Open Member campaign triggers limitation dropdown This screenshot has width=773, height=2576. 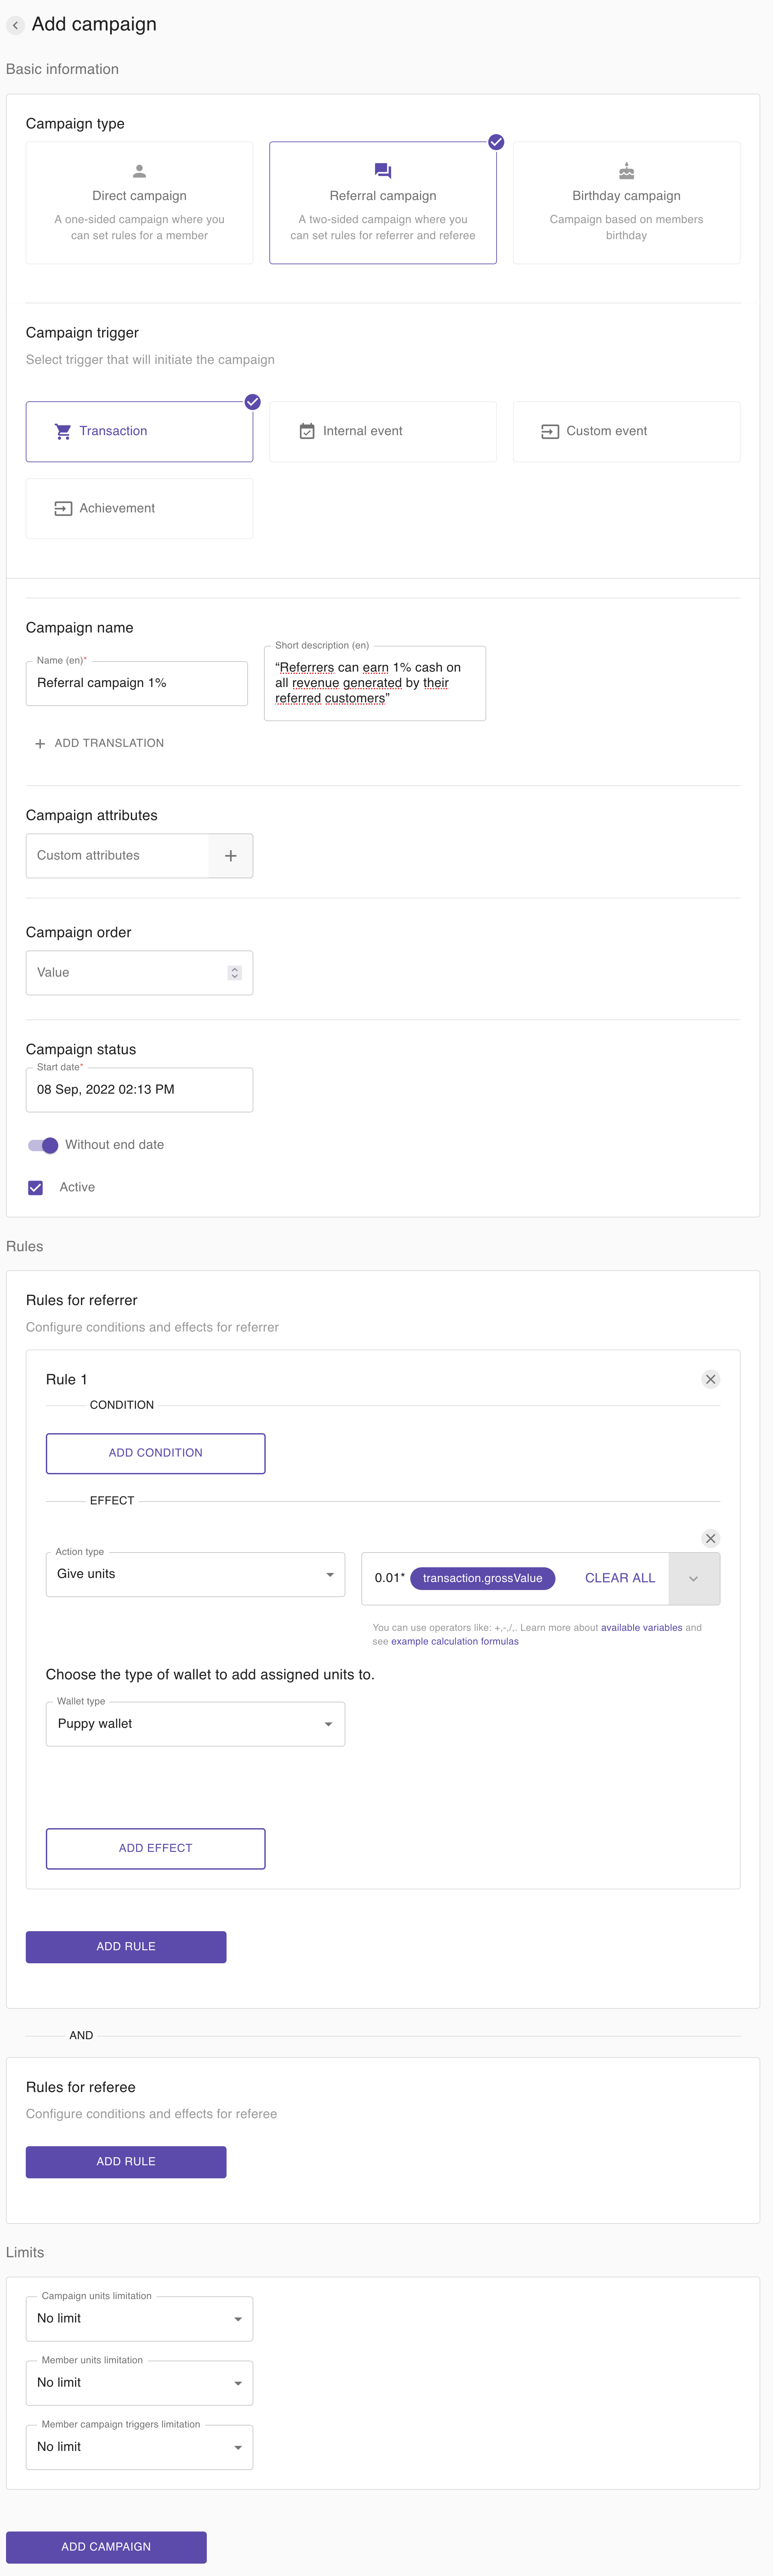pyautogui.click(x=139, y=2447)
